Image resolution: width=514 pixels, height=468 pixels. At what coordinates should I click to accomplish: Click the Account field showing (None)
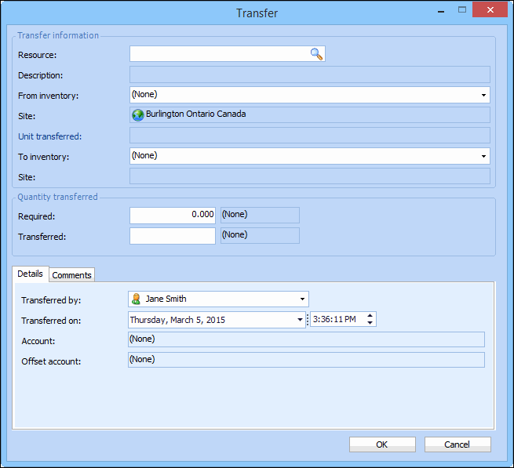[306, 339]
